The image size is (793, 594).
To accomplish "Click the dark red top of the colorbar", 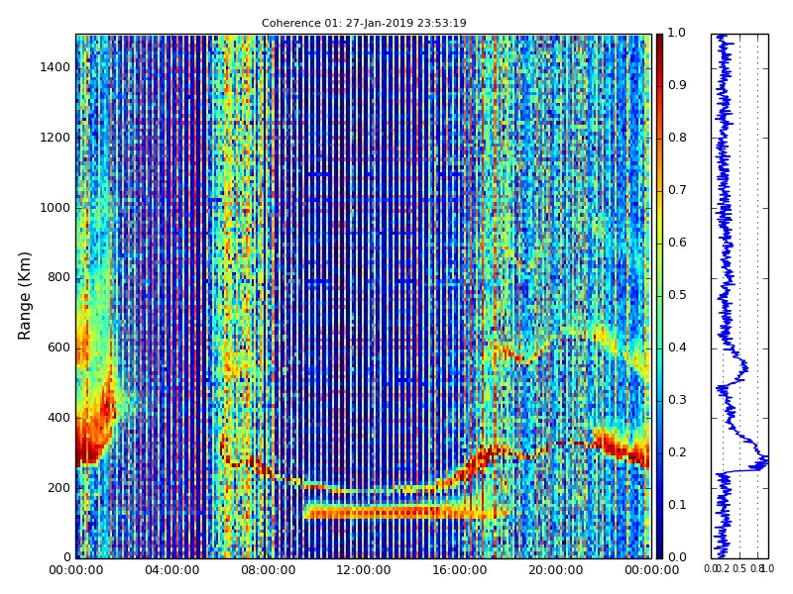I will [x=659, y=41].
